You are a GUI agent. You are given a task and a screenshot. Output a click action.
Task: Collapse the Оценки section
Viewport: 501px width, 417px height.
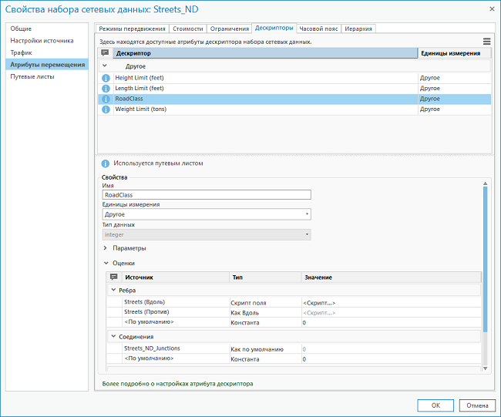click(106, 263)
